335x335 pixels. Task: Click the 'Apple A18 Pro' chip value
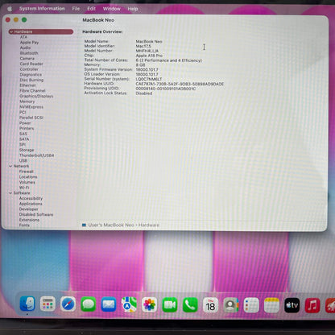(x=149, y=56)
